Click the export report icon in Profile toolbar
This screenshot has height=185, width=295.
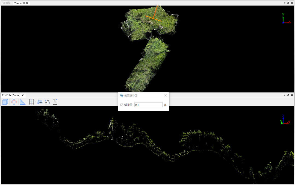coord(55,102)
